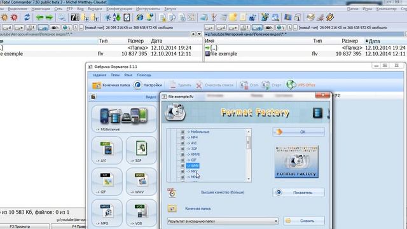Choose the GIF conversion tile

click(x=107, y=182)
